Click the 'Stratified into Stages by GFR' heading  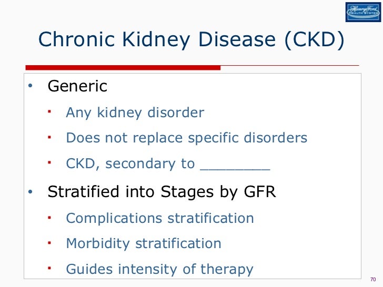(x=162, y=192)
